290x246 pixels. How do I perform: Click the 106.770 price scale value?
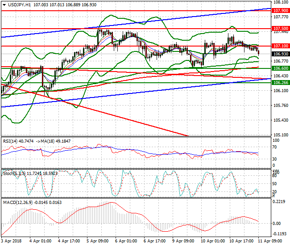[x=281, y=61]
